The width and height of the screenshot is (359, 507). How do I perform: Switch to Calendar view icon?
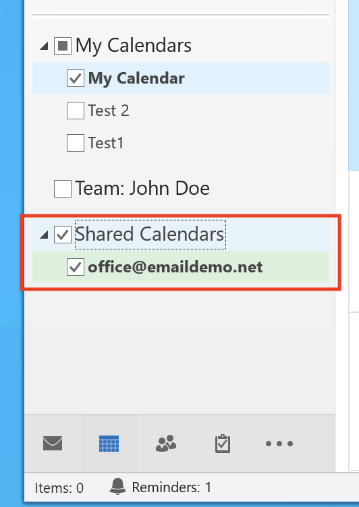point(109,444)
